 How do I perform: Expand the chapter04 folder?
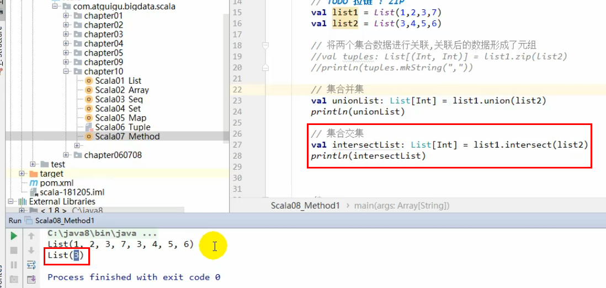(66, 44)
